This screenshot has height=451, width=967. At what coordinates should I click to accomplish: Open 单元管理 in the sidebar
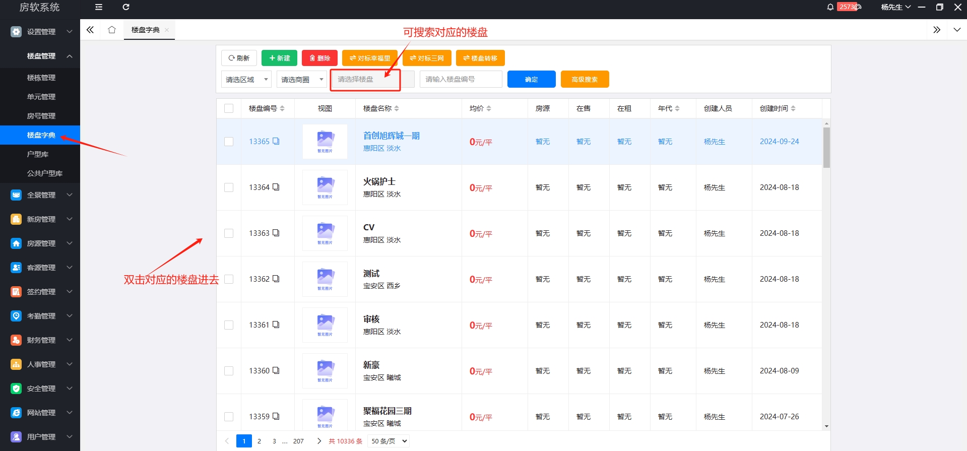pos(41,97)
